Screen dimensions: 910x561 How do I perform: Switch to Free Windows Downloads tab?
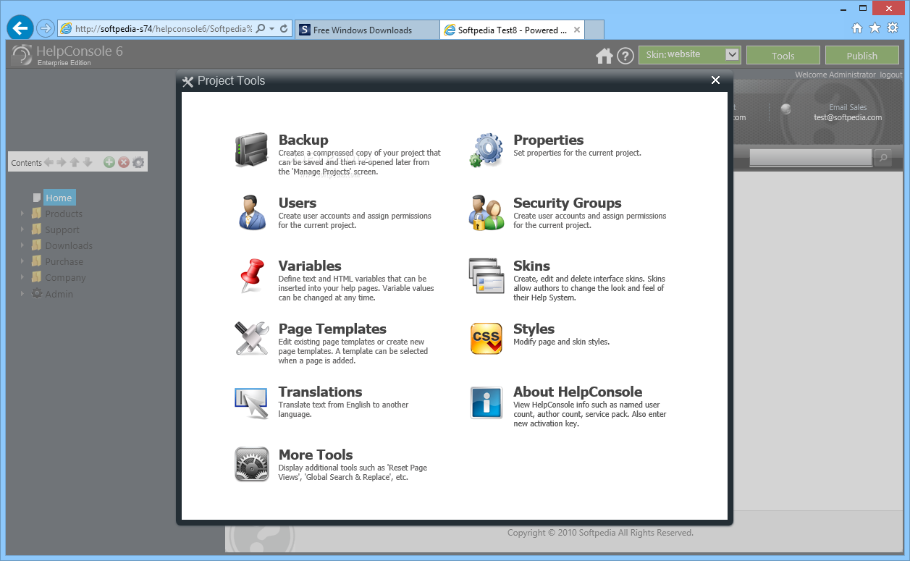click(x=366, y=30)
